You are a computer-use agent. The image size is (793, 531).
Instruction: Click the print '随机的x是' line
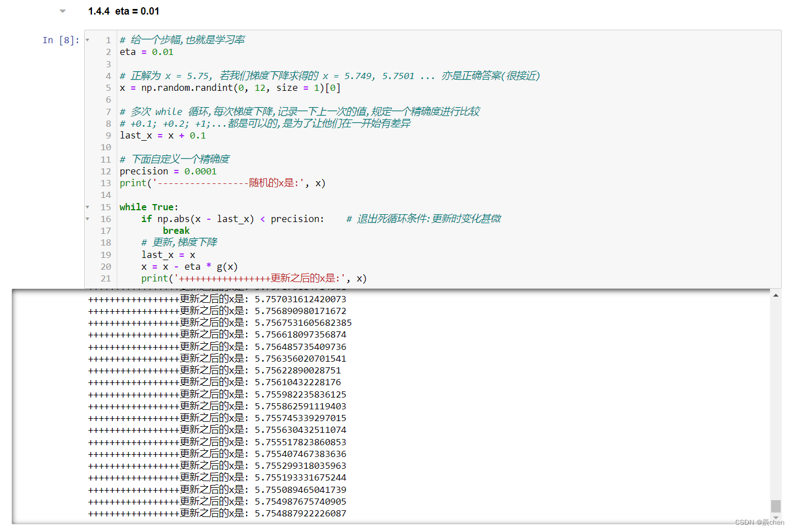(x=222, y=183)
